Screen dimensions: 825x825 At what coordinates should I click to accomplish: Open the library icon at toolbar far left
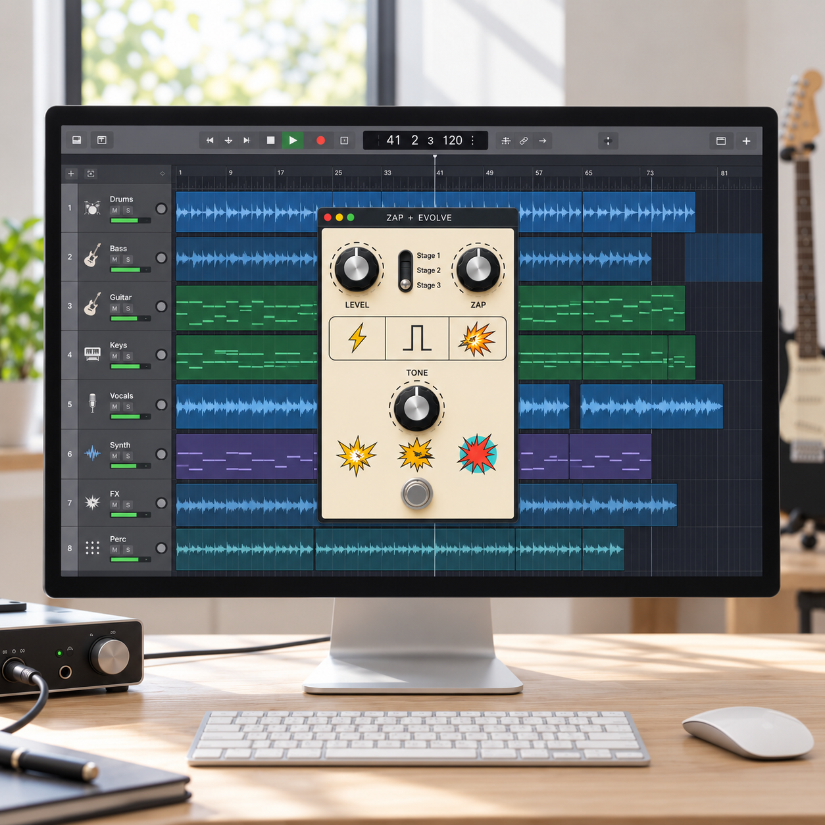[x=77, y=140]
